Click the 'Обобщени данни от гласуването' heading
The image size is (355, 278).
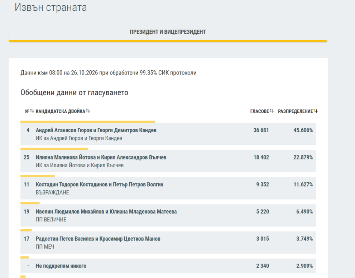pyautogui.click(x=74, y=92)
